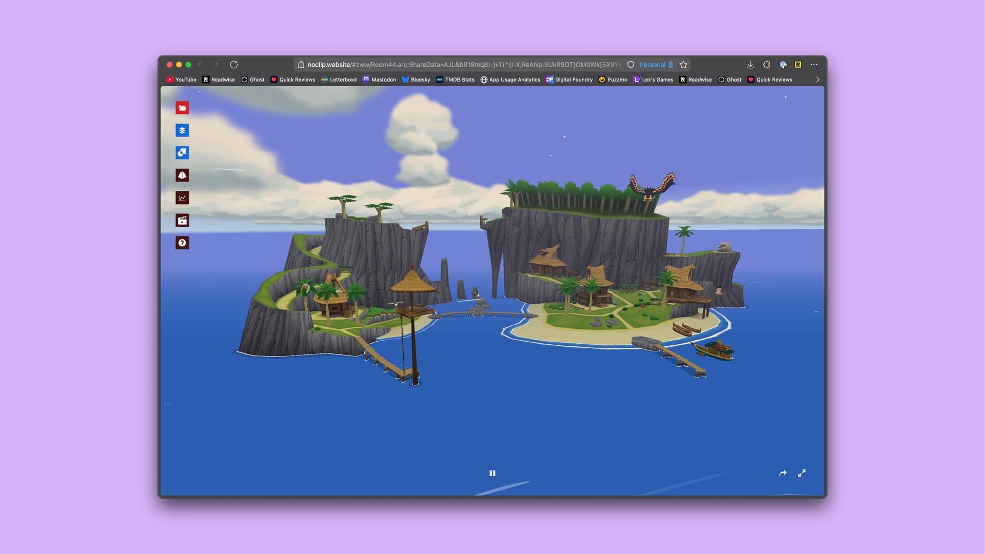985x554 pixels.
Task: Open the browser's three-dot menu
Action: point(814,65)
